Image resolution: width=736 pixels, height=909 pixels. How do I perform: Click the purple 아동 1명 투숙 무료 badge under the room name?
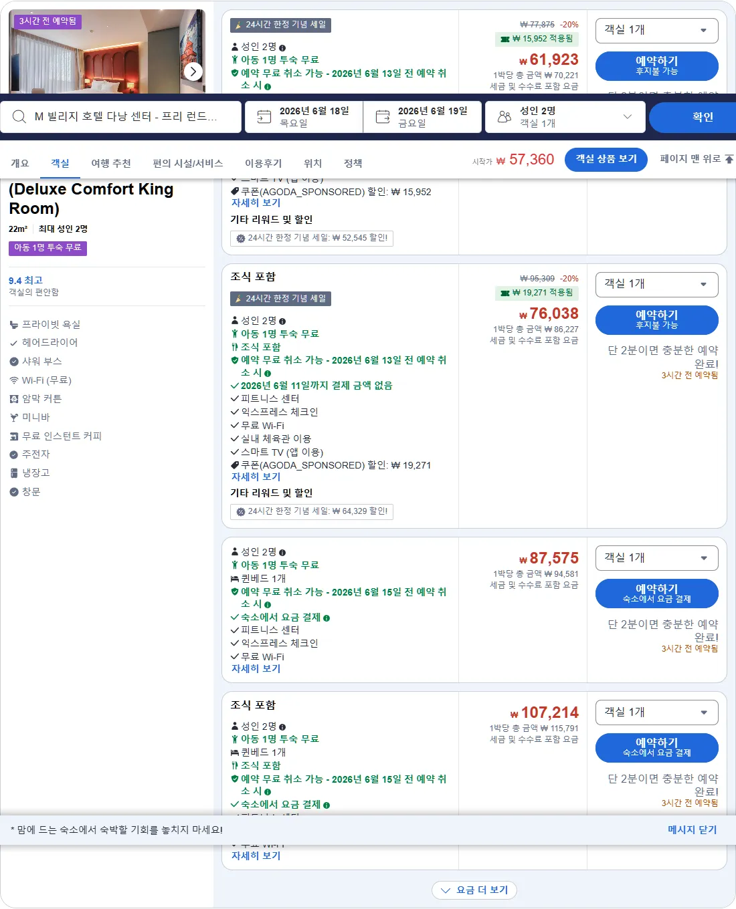(x=48, y=248)
